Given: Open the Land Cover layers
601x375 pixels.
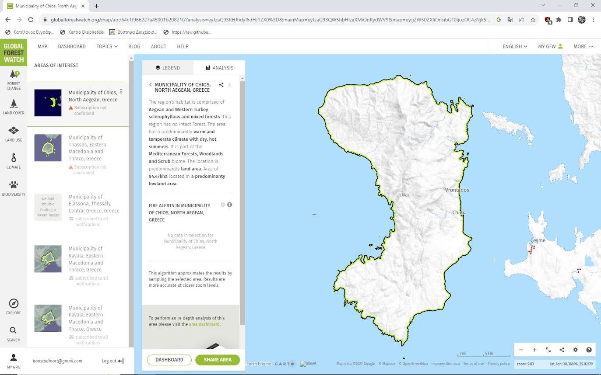Looking at the screenshot, I should 14,107.
